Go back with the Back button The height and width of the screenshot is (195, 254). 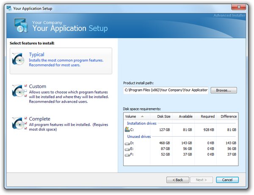coord(178,180)
